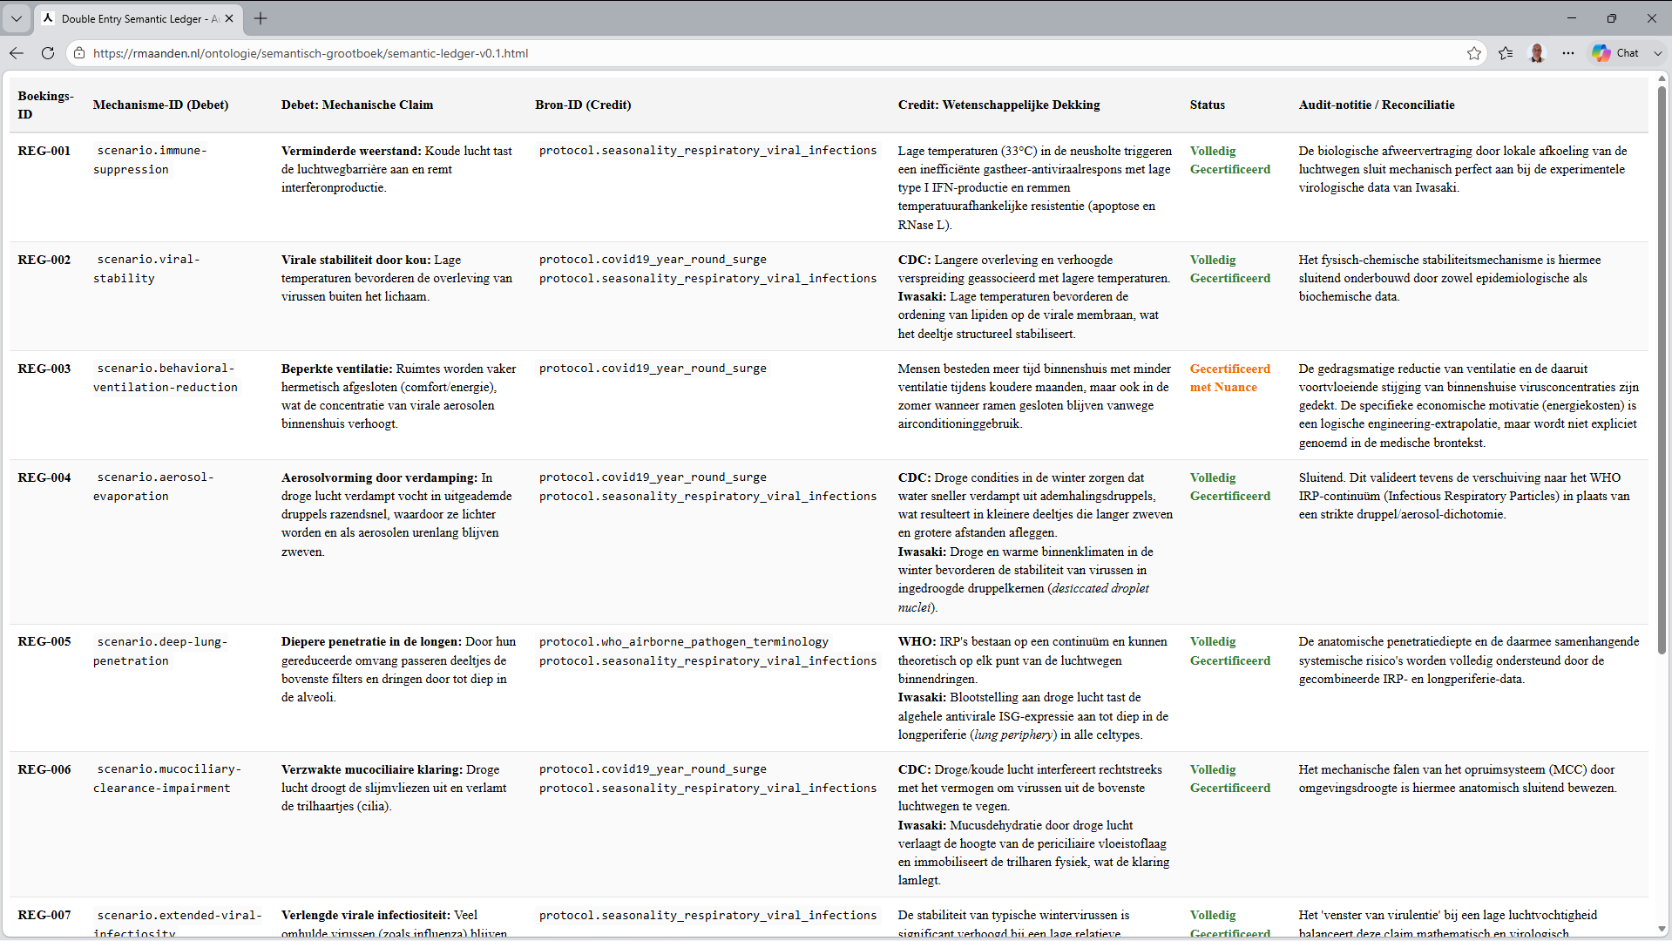
Task: Click Virale stabiliteit door kou claim
Action: (397, 278)
